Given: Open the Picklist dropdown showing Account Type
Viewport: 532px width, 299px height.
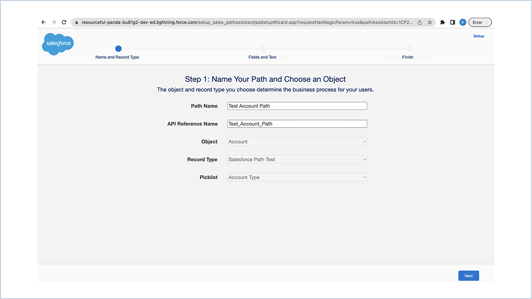Looking at the screenshot, I should [x=296, y=177].
